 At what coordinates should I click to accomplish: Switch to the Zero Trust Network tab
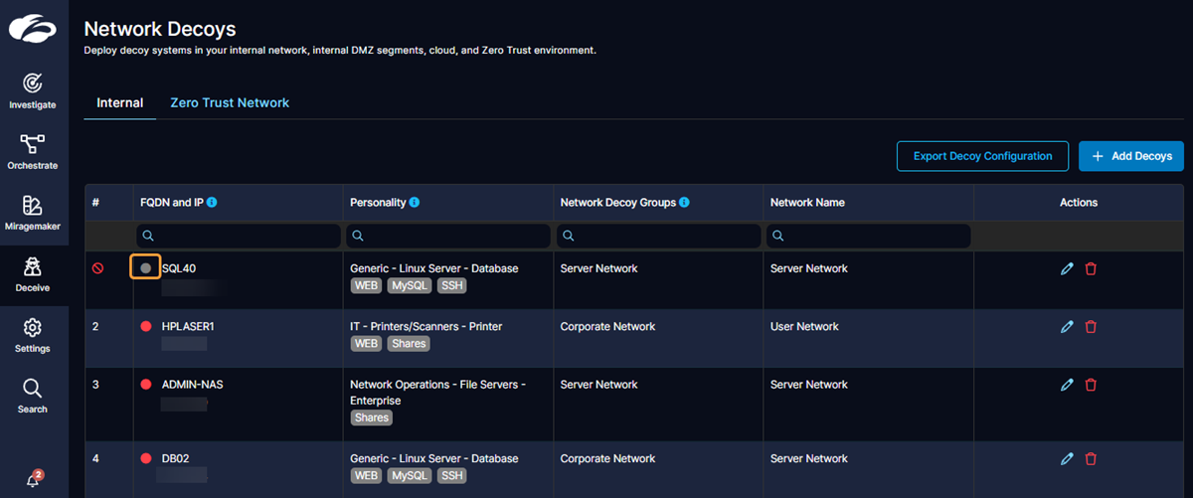coord(230,103)
